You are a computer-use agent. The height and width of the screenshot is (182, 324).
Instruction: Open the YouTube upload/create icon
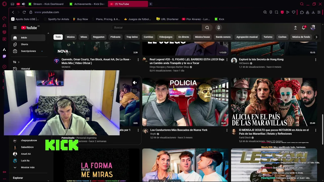coord(295,28)
